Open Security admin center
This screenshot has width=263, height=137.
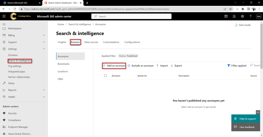coord(12,113)
